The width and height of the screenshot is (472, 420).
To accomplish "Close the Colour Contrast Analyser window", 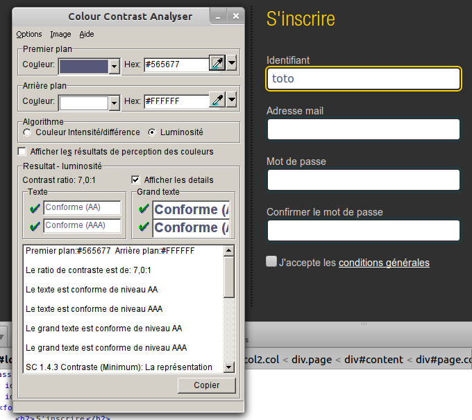I will pos(236,16).
